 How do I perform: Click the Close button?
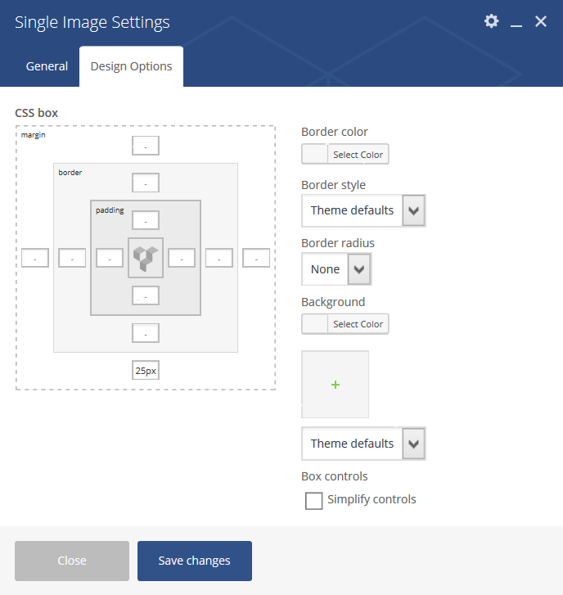coord(72,561)
